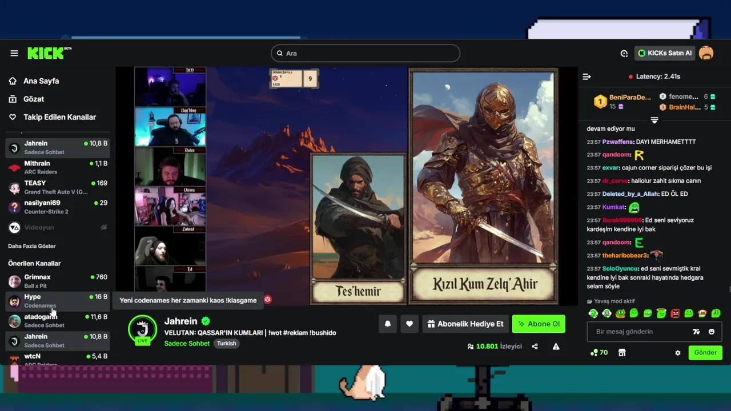The width and height of the screenshot is (731, 411).
Task: Click top gifter BeniParaDe... entry
Action: 622,102
